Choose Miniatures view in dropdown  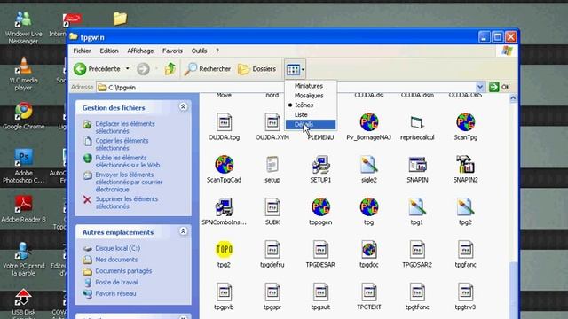click(308, 86)
